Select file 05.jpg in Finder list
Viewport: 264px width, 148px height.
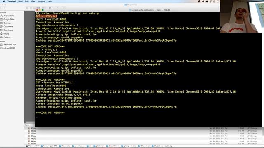33,139
